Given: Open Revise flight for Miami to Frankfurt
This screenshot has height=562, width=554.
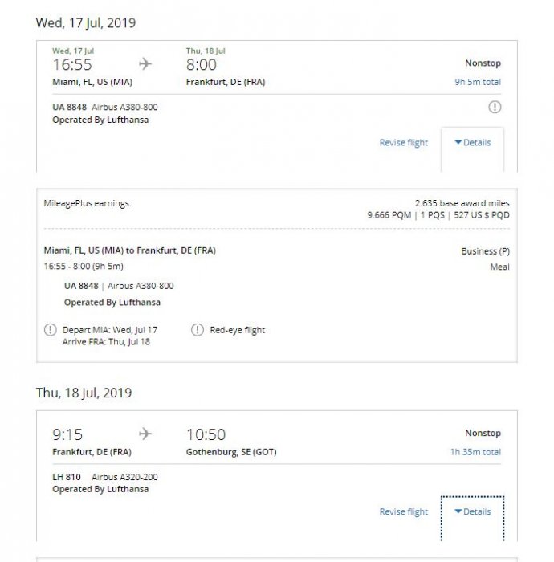Looking at the screenshot, I should 404,143.
